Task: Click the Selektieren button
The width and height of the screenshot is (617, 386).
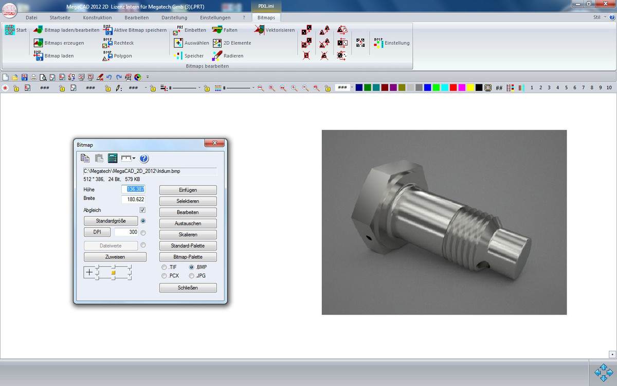Action: coord(188,201)
